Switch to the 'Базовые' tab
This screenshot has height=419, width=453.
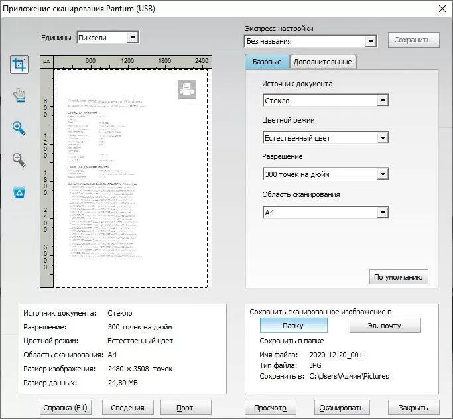pyautogui.click(x=267, y=62)
